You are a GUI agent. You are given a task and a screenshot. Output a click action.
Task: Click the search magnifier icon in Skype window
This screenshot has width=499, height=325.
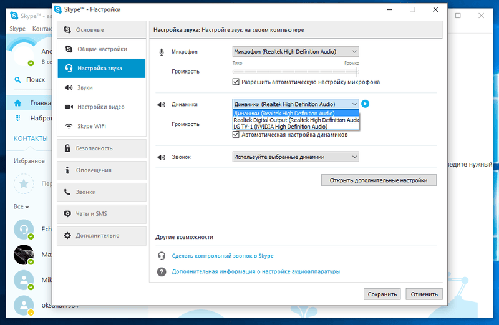pos(18,80)
